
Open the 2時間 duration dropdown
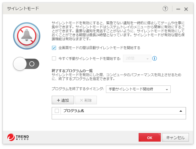point(137,59)
